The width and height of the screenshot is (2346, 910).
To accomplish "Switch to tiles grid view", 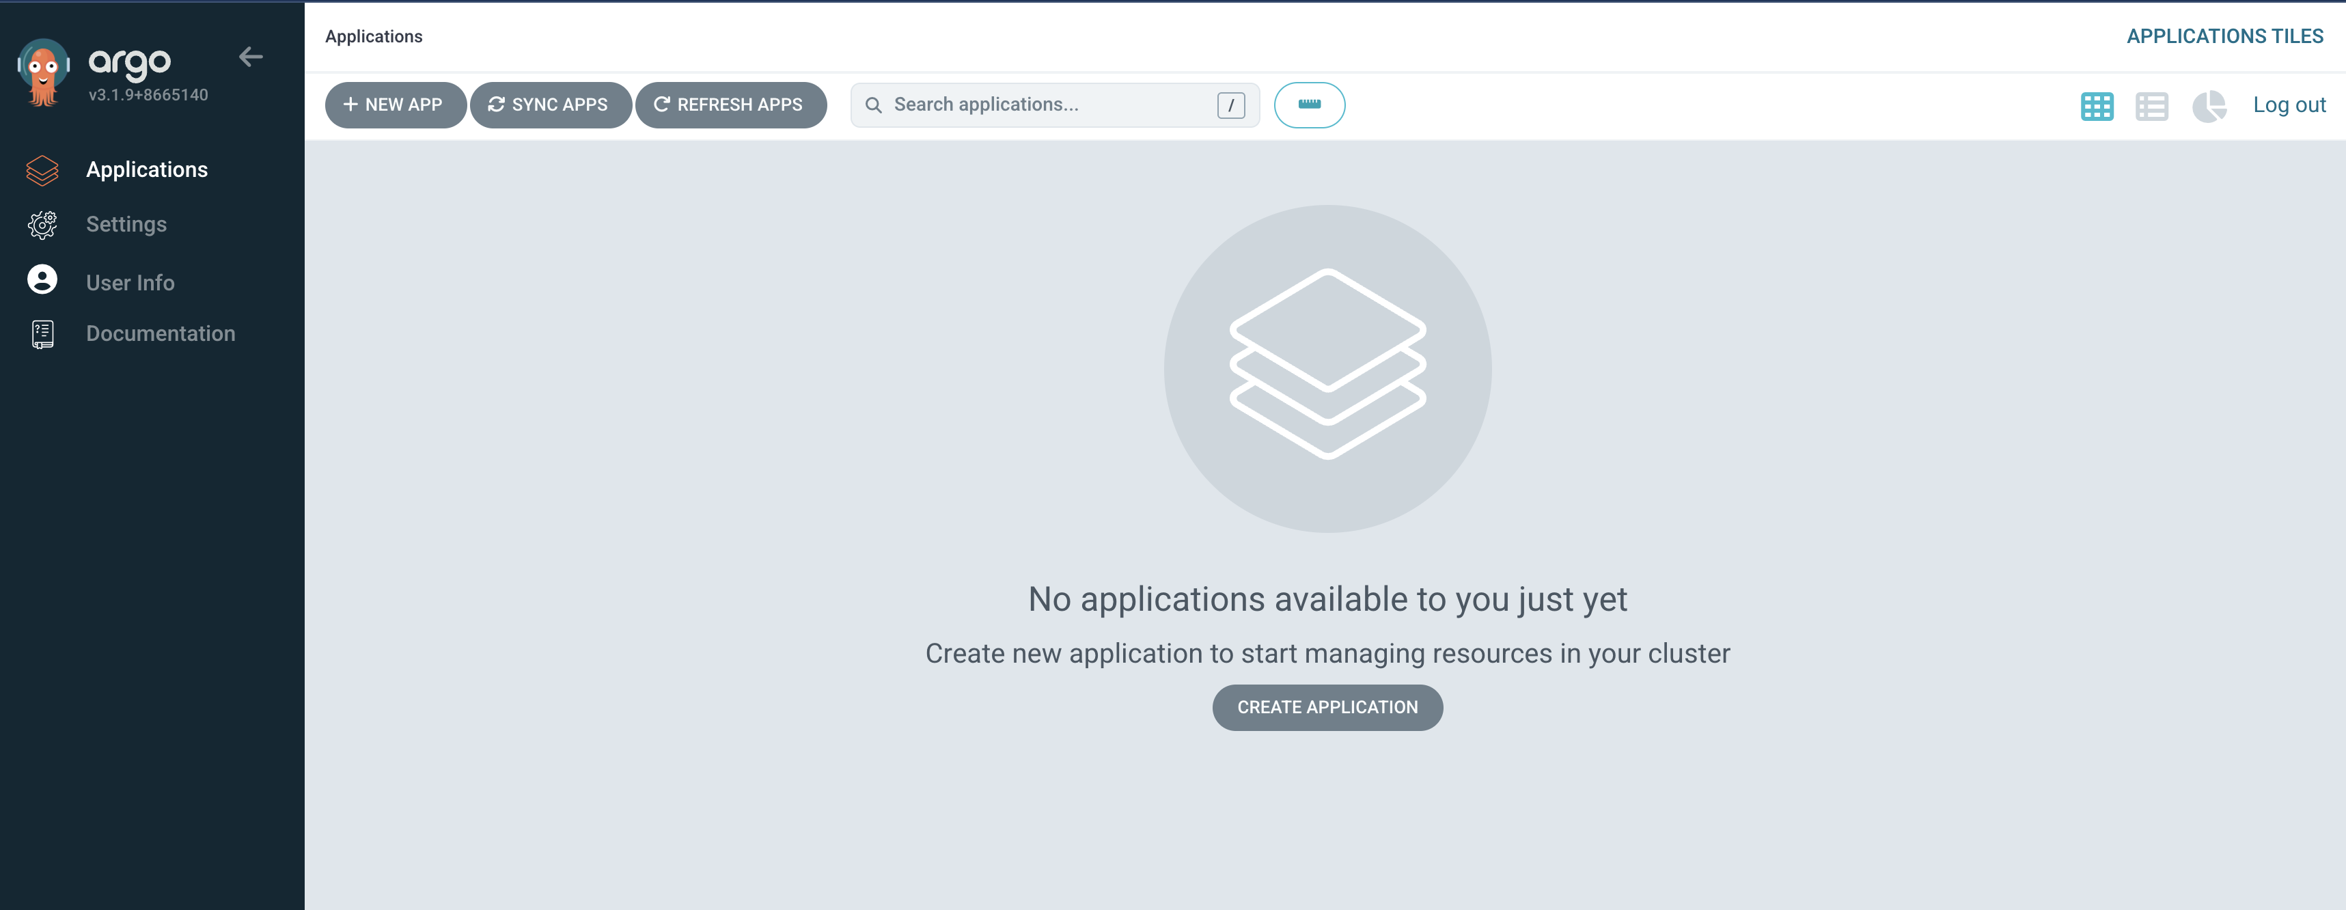I will pos(2097,107).
